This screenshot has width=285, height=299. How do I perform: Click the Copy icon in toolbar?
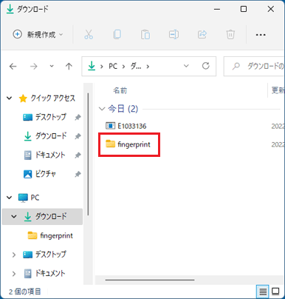pyautogui.click(x=117, y=35)
